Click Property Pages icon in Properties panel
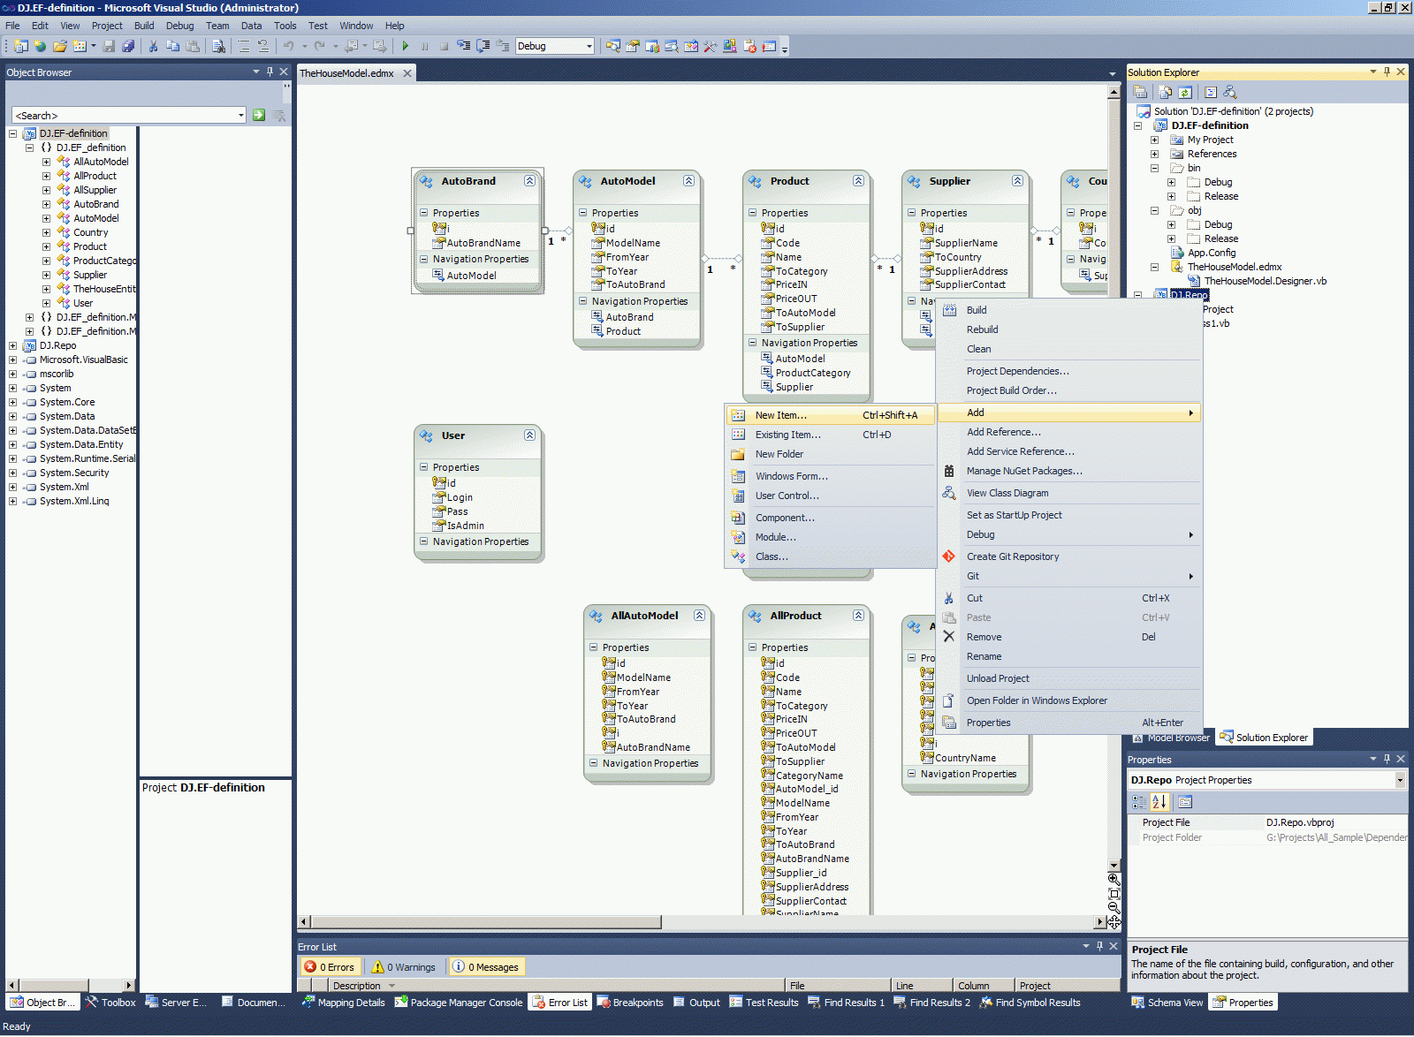The width and height of the screenshot is (1414, 1037). click(1185, 802)
